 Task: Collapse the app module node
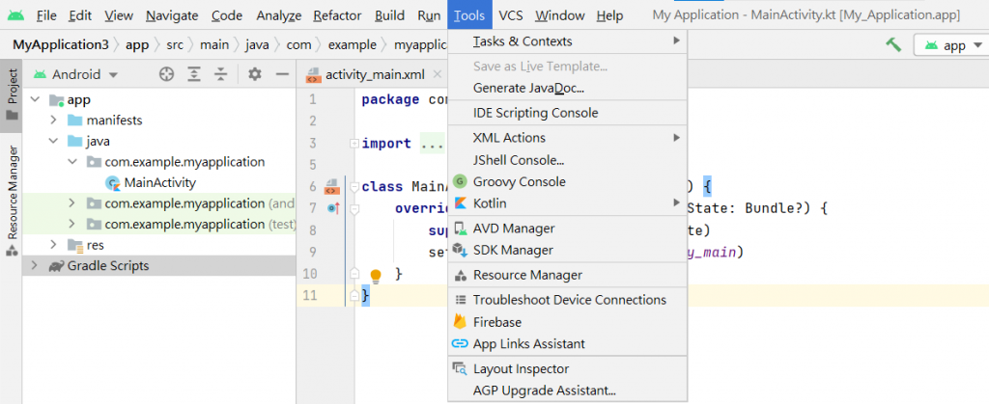pos(36,99)
